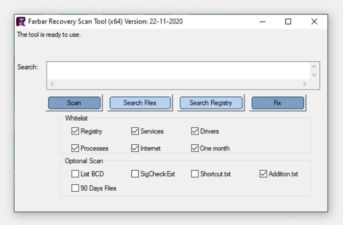The height and width of the screenshot is (225, 343).
Task: Click the Farbar Recovery Scan Tool title icon
Action: pyautogui.click(x=21, y=22)
